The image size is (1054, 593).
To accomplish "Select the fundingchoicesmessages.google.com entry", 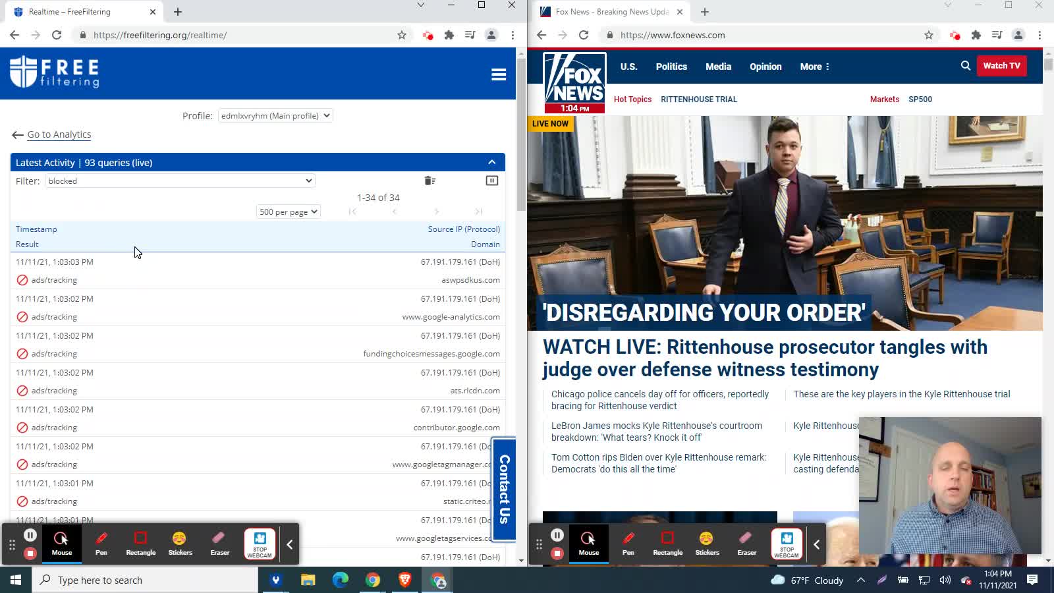I will tap(258, 345).
